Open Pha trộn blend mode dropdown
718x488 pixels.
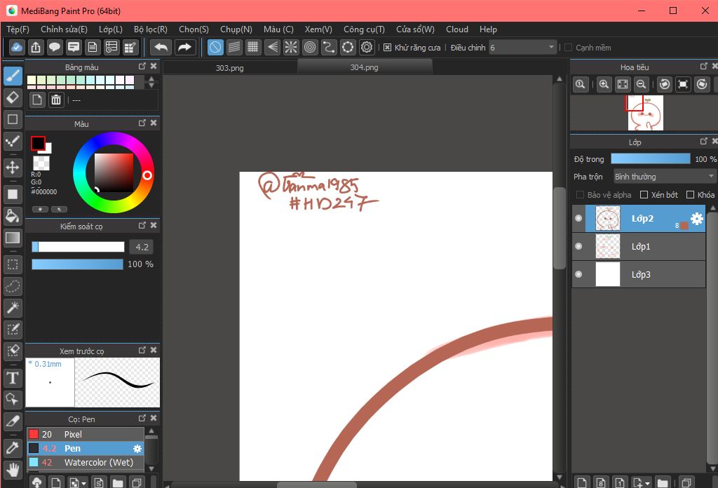pos(665,177)
